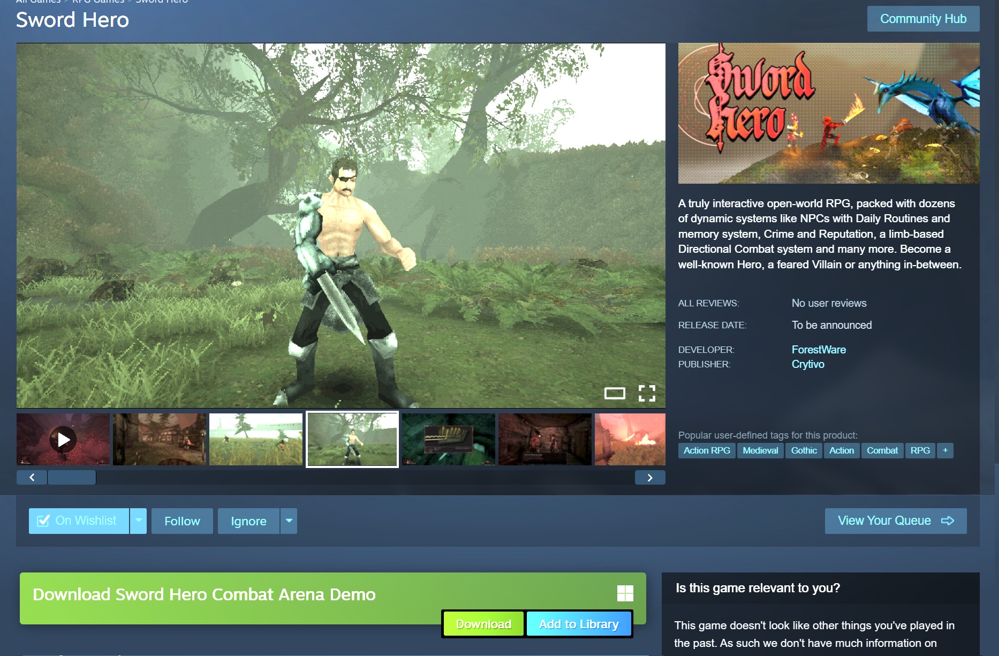The height and width of the screenshot is (656, 999).
Task: Select the bright grassy field screenshot thumbnail
Action: pyautogui.click(x=256, y=439)
